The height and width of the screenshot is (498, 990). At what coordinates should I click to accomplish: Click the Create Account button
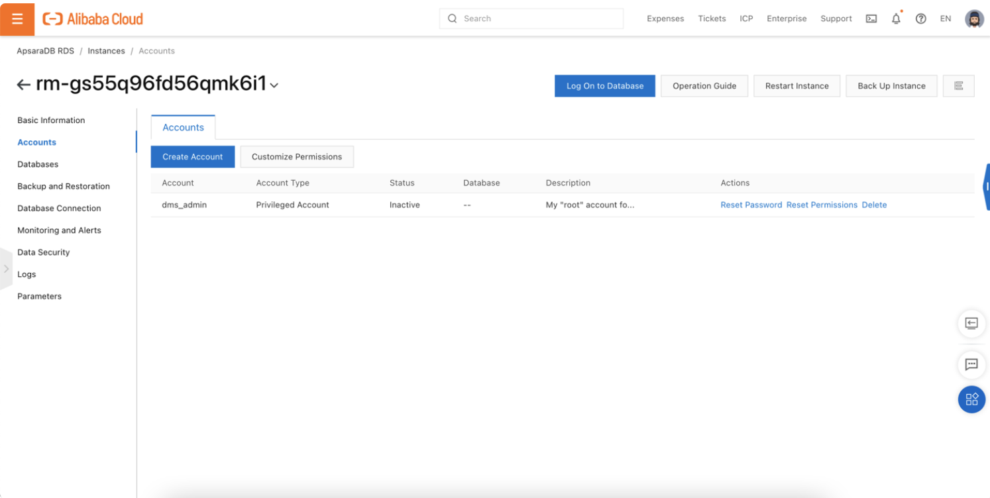coord(193,157)
